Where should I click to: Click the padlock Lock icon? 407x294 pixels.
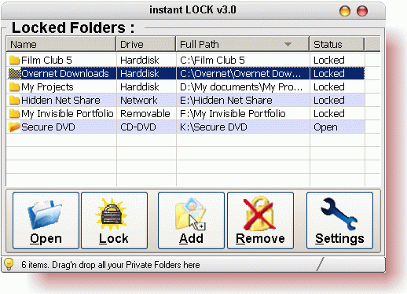pyautogui.click(x=112, y=214)
